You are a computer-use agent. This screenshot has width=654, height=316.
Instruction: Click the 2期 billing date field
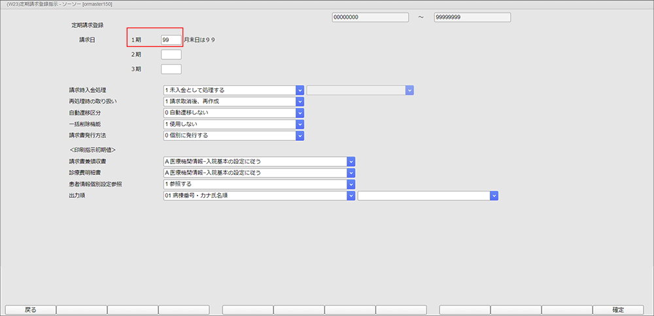click(x=171, y=54)
